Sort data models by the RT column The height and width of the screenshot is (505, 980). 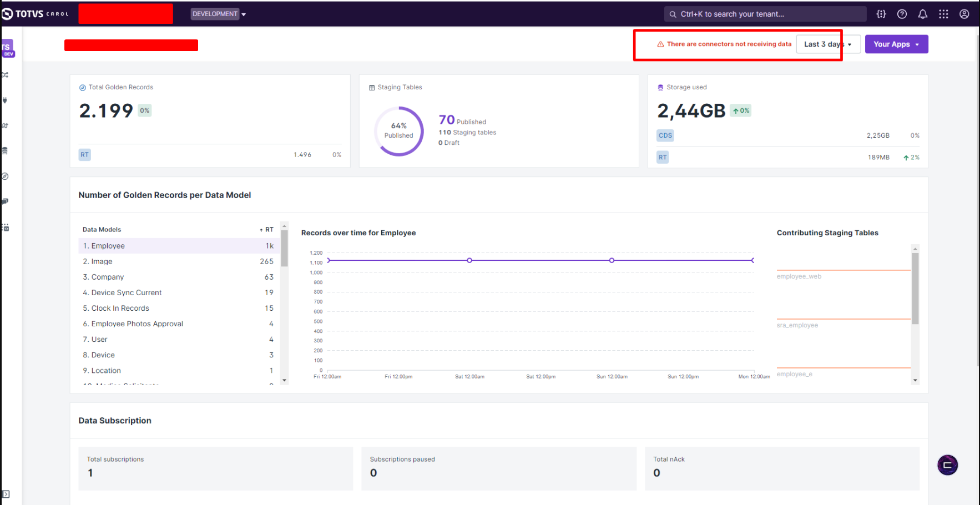[x=266, y=230]
